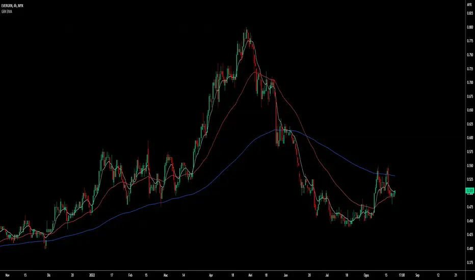Click the 2022 year label on time axis
This screenshot has width=475, height=280.
pos(92,275)
